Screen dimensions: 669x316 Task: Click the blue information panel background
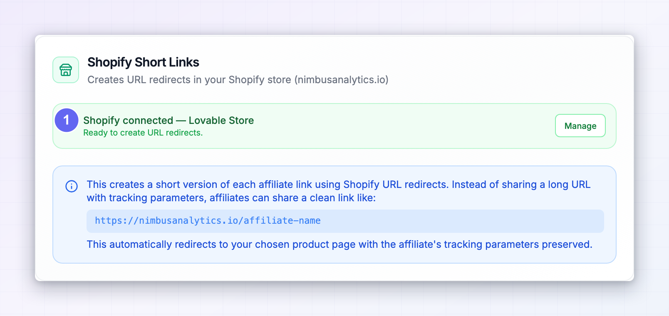[x=334, y=215]
